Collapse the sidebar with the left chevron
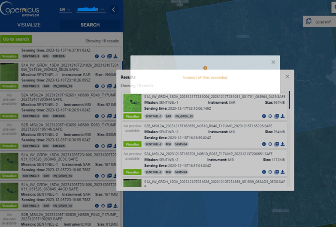Screen dimensions: 336x227 pyautogui.click(x=113, y=9)
